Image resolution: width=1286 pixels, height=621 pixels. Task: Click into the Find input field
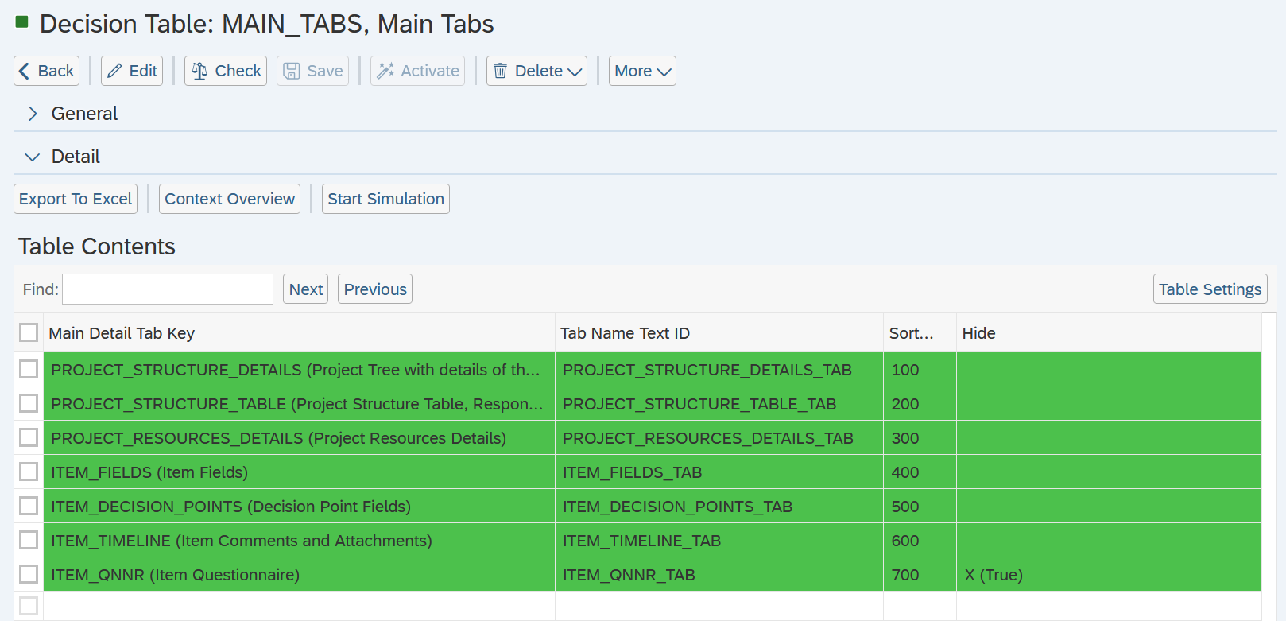click(x=168, y=289)
